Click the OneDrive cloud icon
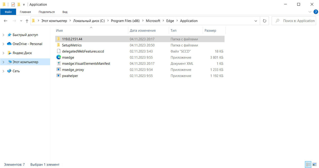 pyautogui.click(x=9, y=44)
